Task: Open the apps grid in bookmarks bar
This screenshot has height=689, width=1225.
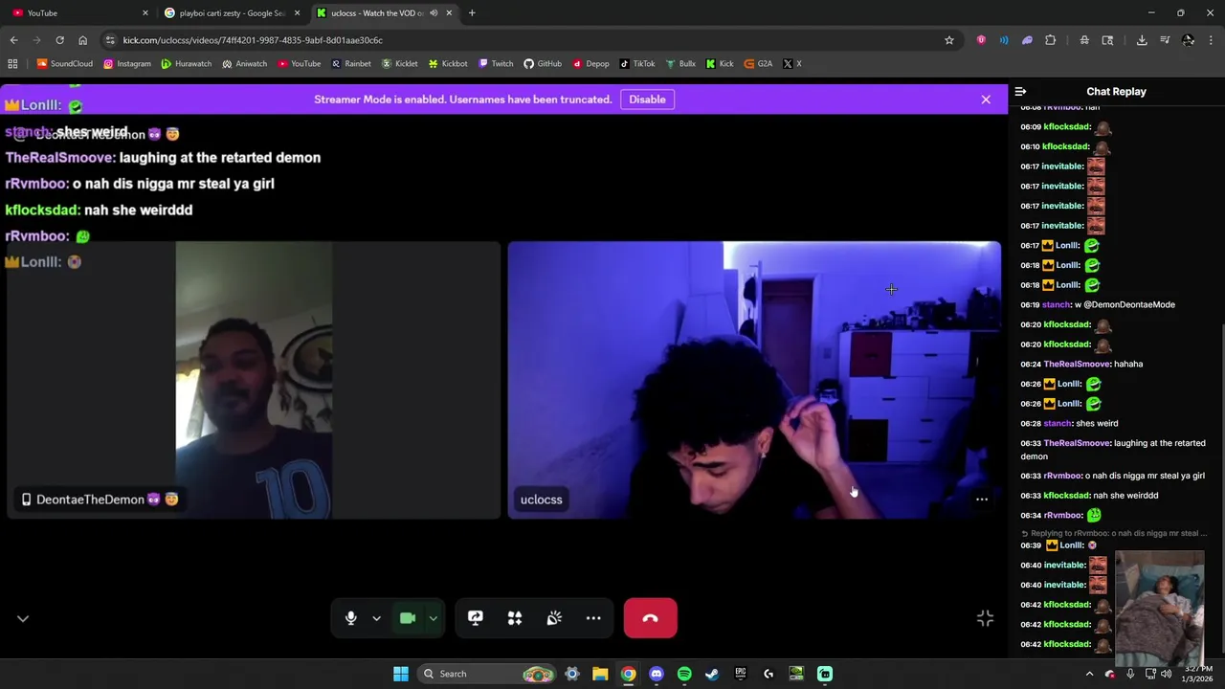Action: point(12,64)
